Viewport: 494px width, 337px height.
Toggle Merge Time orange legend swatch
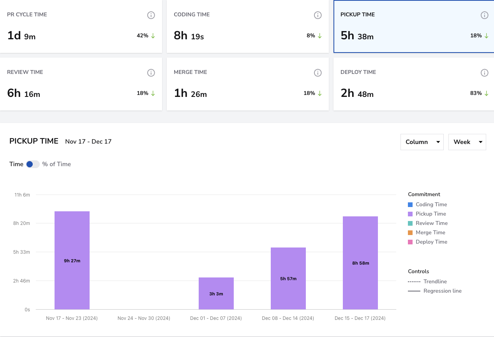[410, 233]
